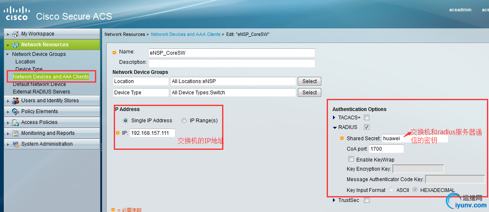Expand My Workspace section arrow
The width and height of the screenshot is (489, 212).
point(8,34)
